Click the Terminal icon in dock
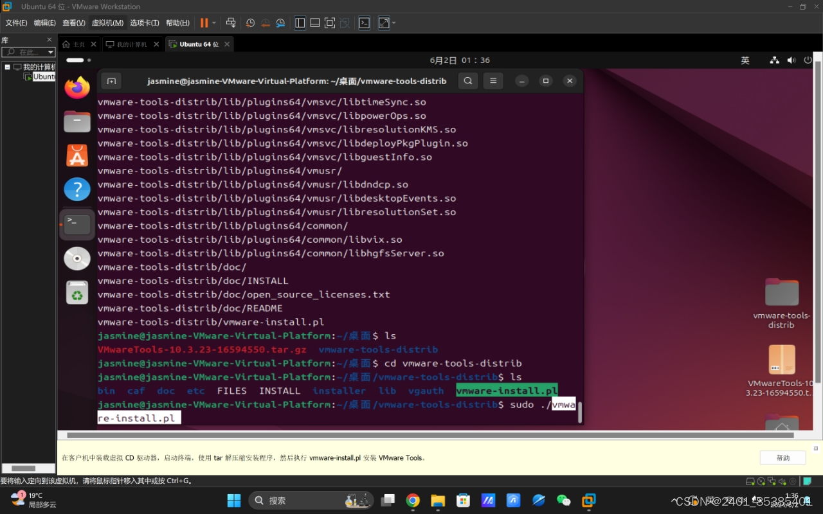 tap(77, 224)
